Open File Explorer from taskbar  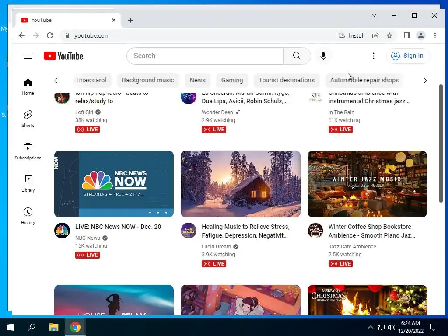coord(53,327)
